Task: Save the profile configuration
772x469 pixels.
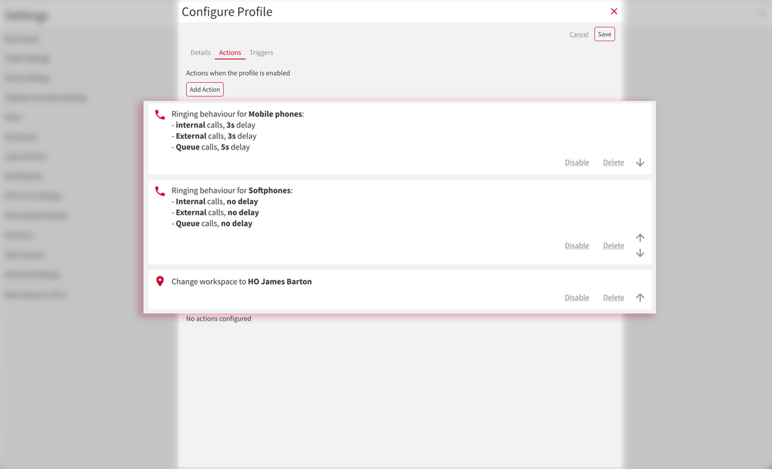Action: pos(604,34)
